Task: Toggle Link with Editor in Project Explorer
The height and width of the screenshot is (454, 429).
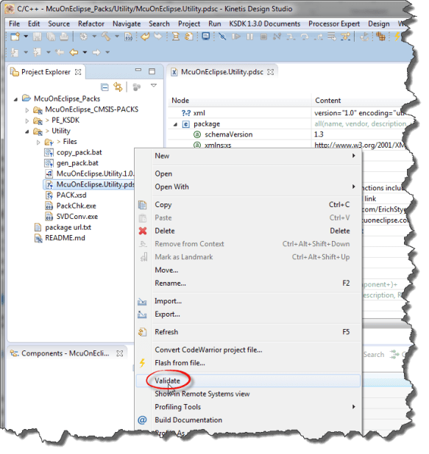Action: (x=118, y=87)
